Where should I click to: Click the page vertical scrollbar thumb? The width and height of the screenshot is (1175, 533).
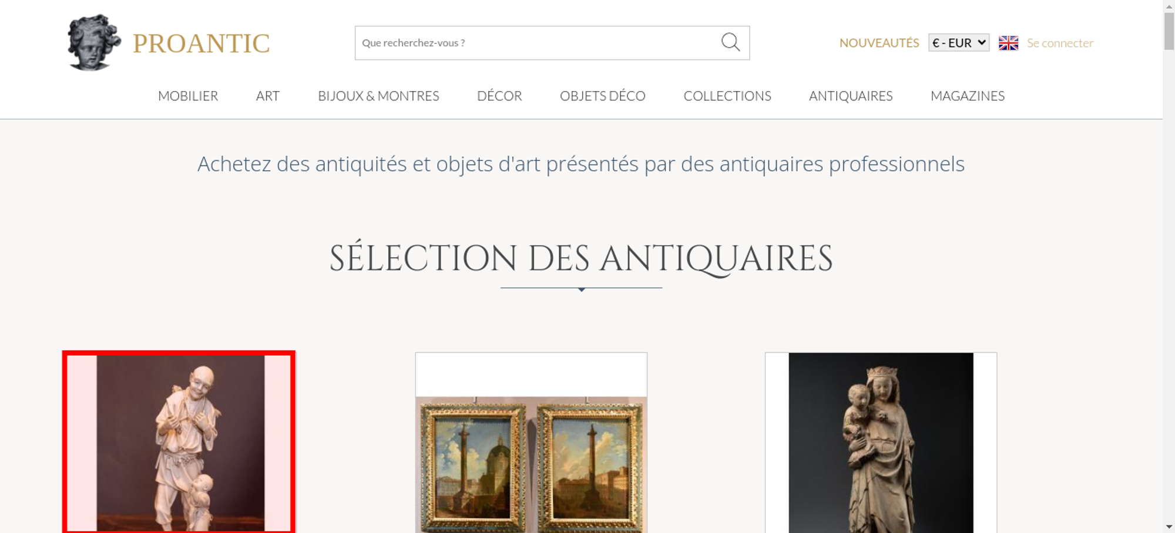coord(1169,31)
